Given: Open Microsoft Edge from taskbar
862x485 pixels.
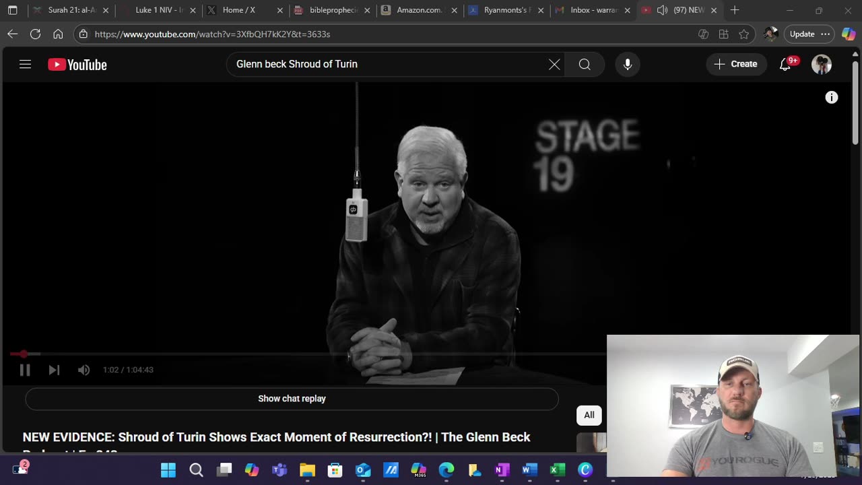Looking at the screenshot, I should pyautogui.click(x=446, y=470).
